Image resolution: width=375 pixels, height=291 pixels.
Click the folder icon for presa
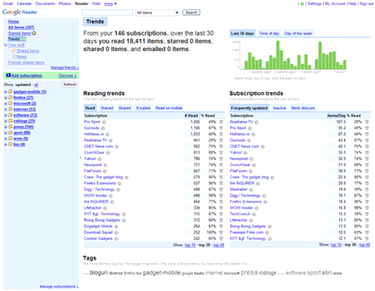pos(10,127)
